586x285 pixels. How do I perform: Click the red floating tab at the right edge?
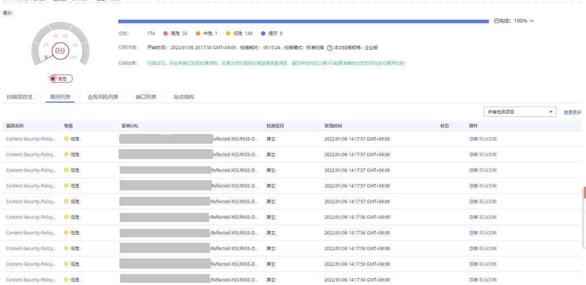tap(584, 193)
